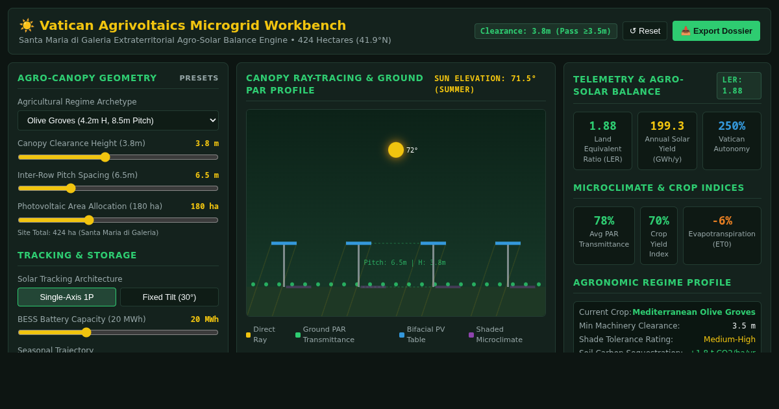The width and height of the screenshot is (779, 409).
Task: Open the Presets link in geometry panel
Action: (199, 78)
